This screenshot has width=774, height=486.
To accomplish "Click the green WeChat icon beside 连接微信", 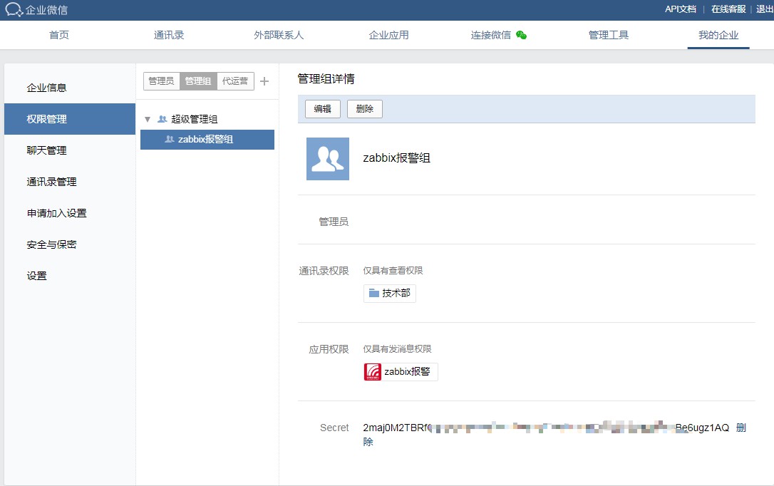I will [521, 35].
